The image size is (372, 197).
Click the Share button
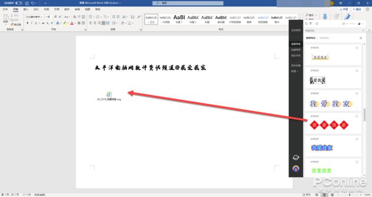point(344,9)
